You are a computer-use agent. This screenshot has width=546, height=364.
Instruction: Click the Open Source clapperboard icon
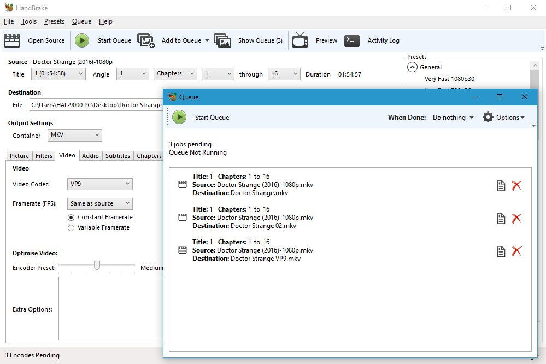click(12, 40)
